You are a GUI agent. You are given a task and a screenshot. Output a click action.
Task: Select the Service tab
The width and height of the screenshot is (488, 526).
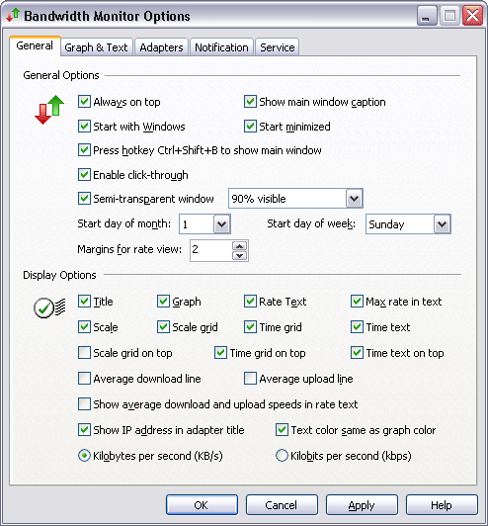click(x=278, y=47)
